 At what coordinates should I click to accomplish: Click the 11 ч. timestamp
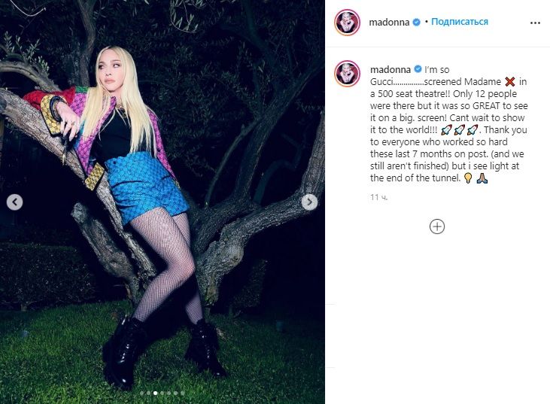378,197
